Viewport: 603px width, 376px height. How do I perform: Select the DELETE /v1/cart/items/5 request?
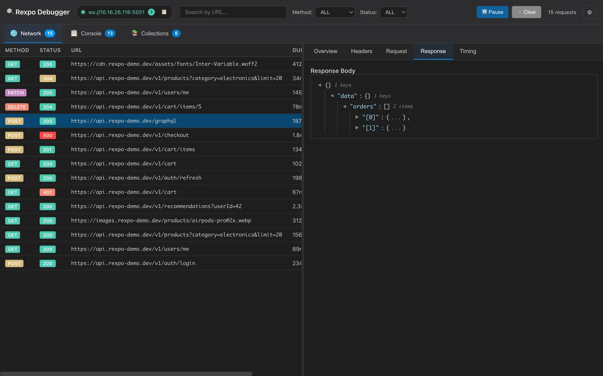coord(151,107)
